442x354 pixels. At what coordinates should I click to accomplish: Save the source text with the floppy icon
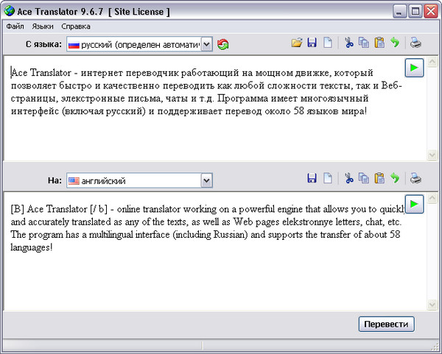click(x=312, y=43)
